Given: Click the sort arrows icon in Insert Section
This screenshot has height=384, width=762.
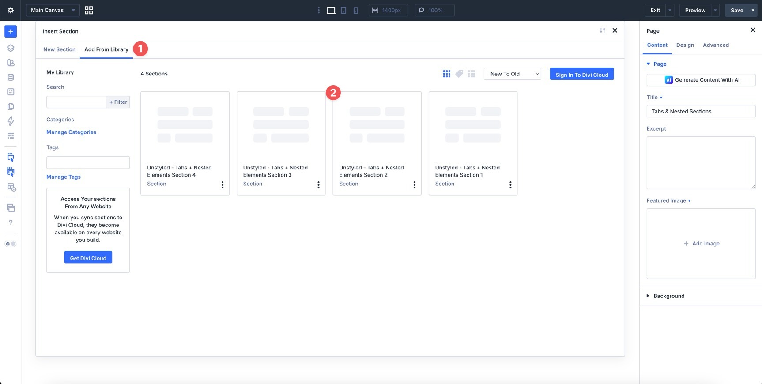Looking at the screenshot, I should coord(603,30).
